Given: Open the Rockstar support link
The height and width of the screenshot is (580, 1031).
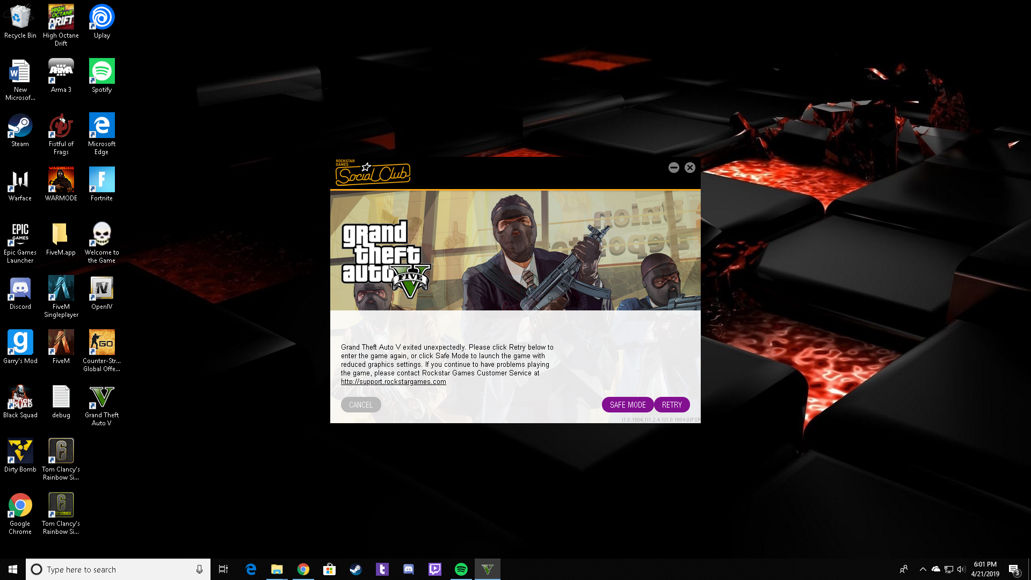Looking at the screenshot, I should (x=393, y=382).
